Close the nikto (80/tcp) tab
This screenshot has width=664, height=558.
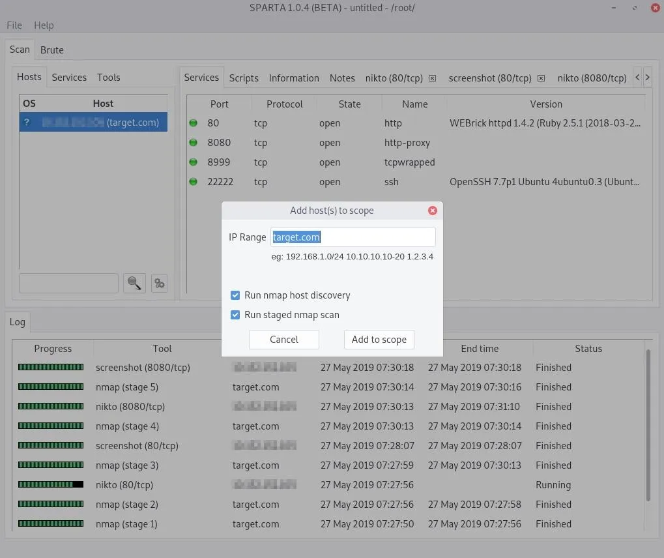click(x=432, y=78)
